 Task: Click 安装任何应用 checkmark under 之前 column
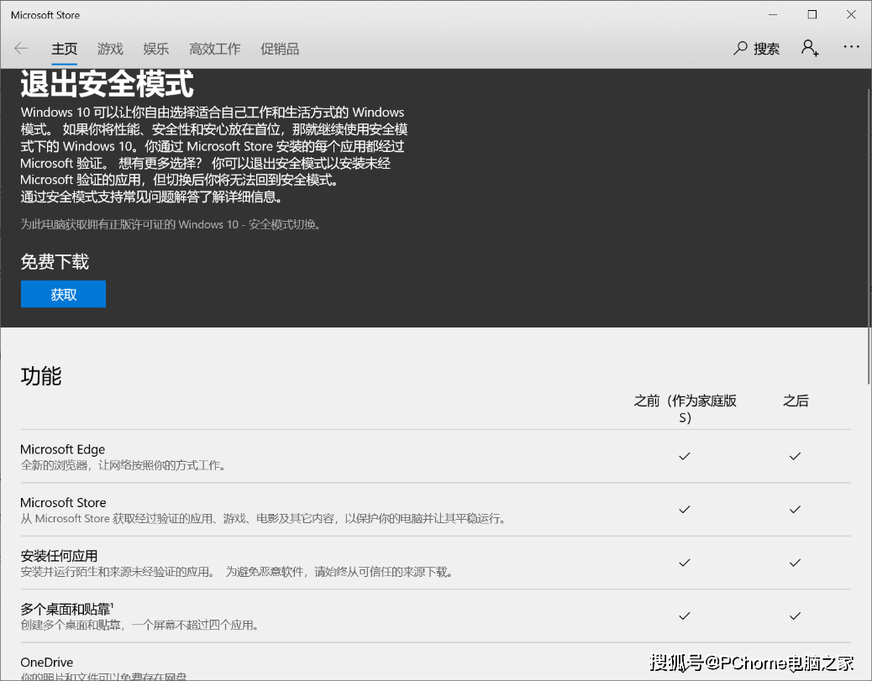[685, 563]
